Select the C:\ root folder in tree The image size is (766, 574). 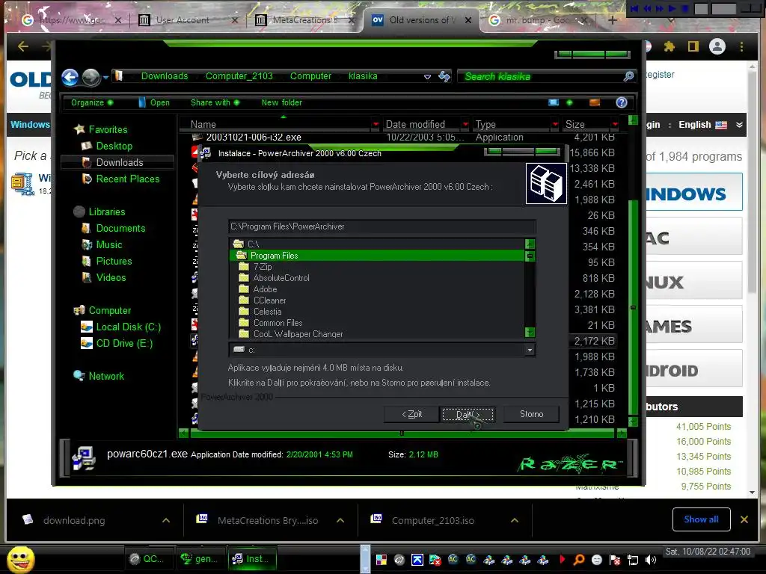coord(253,244)
